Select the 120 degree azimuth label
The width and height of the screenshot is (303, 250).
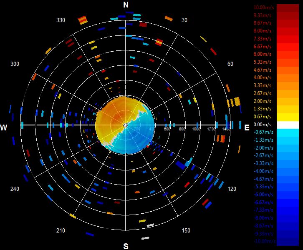(232, 189)
